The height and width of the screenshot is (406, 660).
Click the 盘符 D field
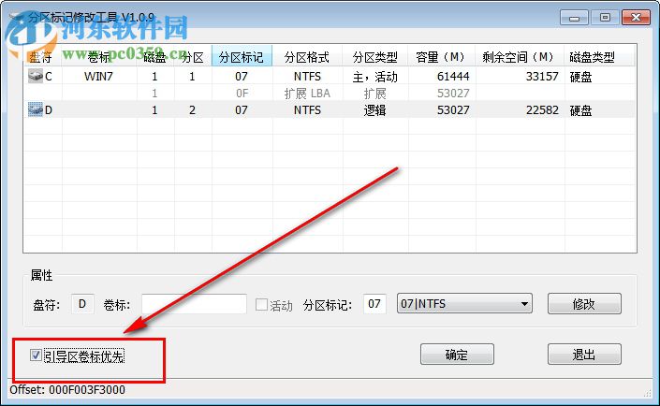82,304
